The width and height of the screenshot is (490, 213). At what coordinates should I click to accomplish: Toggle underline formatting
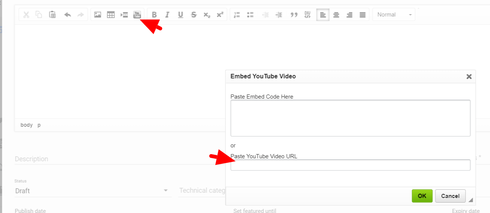tap(181, 15)
